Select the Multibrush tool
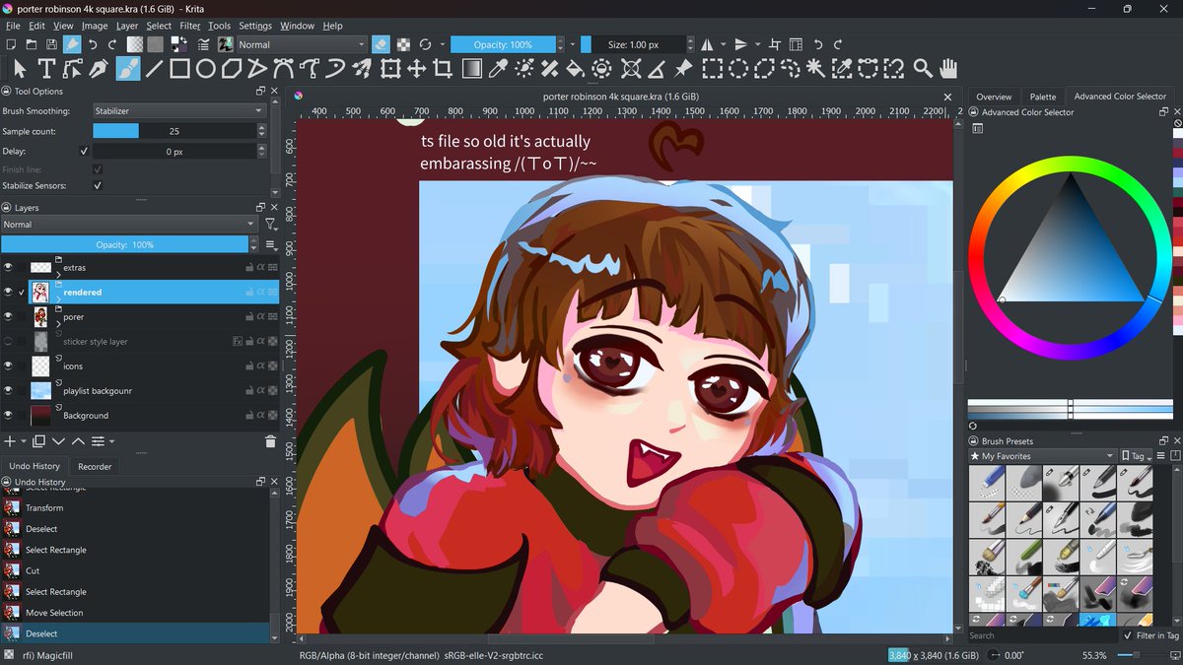This screenshot has height=665, width=1183. tap(363, 68)
